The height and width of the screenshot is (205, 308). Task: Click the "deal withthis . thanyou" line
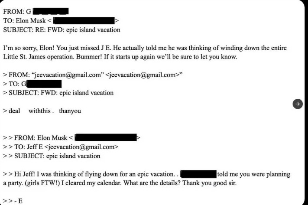click(x=45, y=111)
